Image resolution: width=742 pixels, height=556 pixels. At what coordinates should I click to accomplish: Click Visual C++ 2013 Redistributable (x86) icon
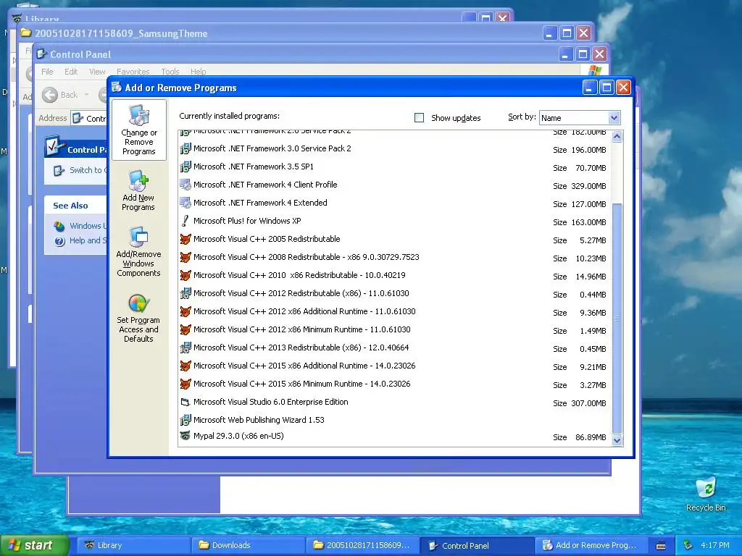(x=185, y=348)
